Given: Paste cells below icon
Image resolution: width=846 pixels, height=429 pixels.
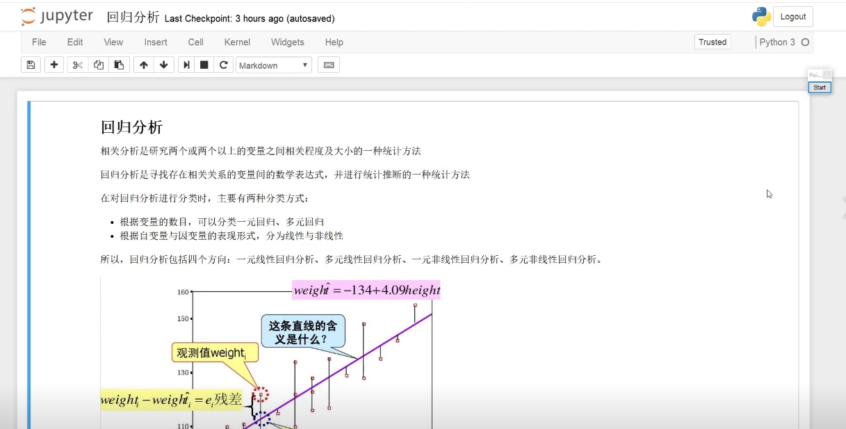Looking at the screenshot, I should (x=119, y=65).
